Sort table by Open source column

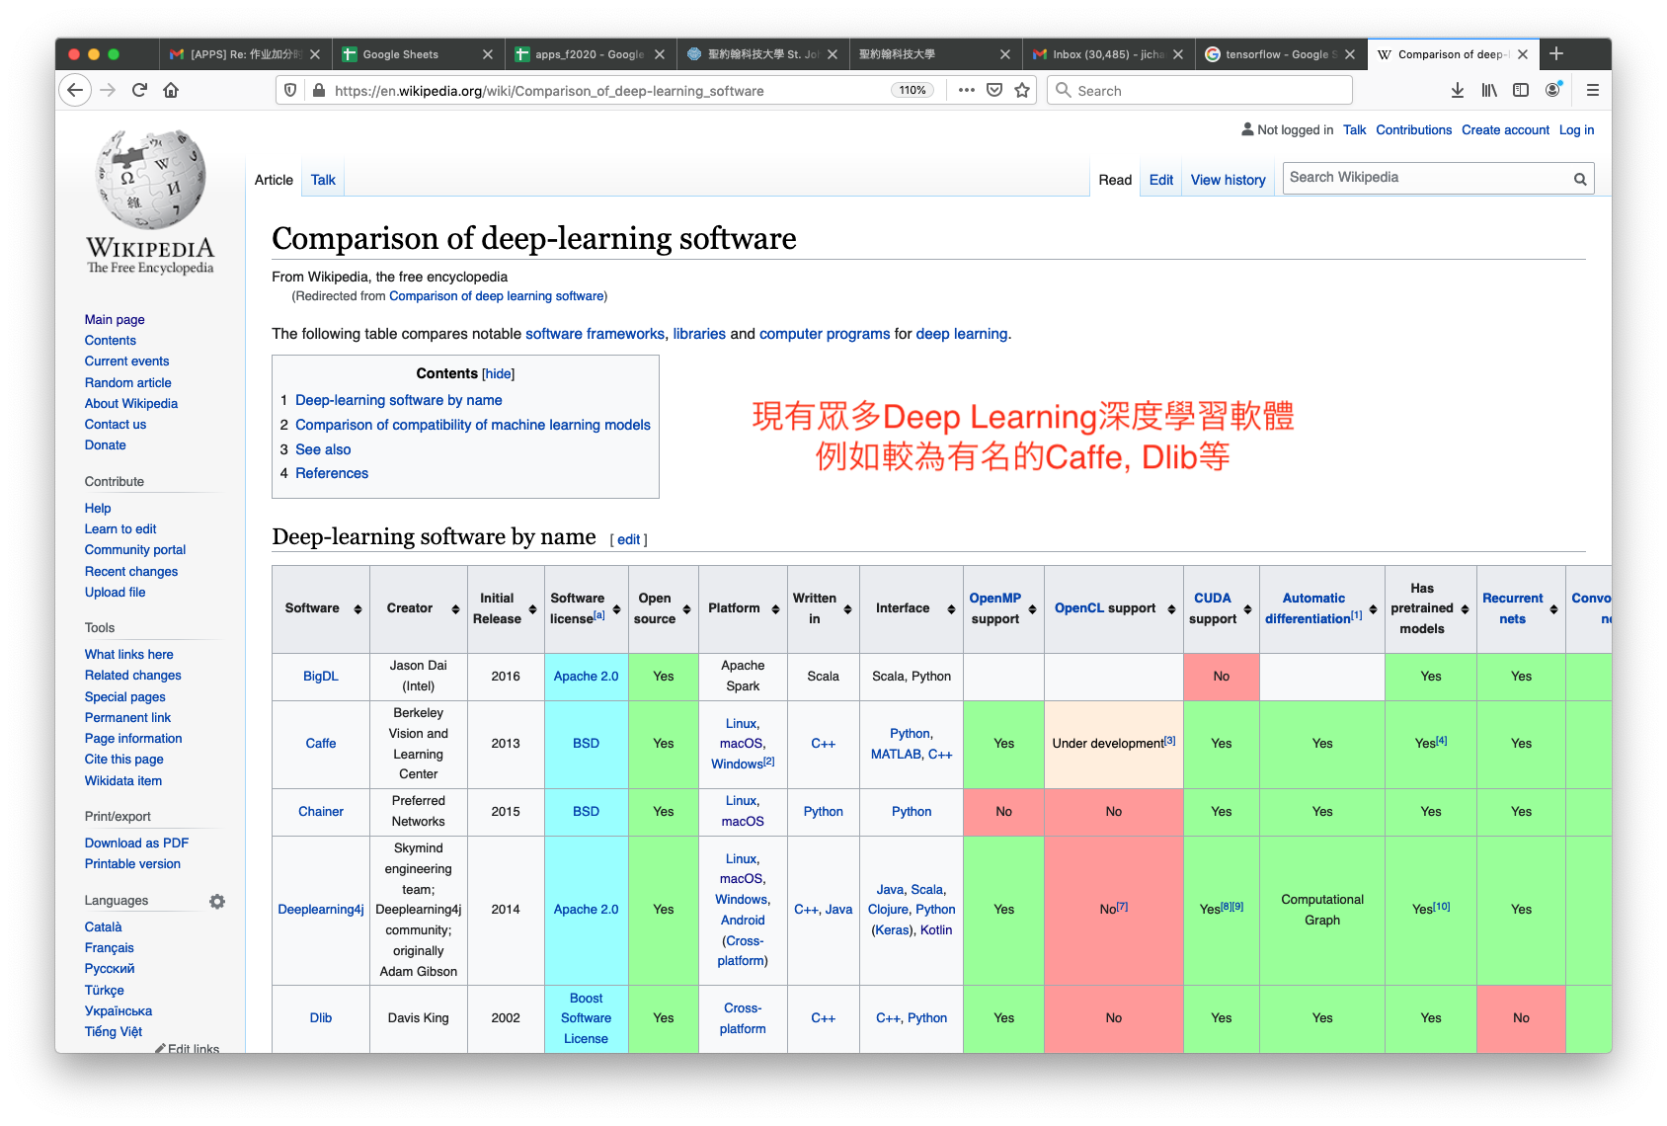tap(686, 609)
